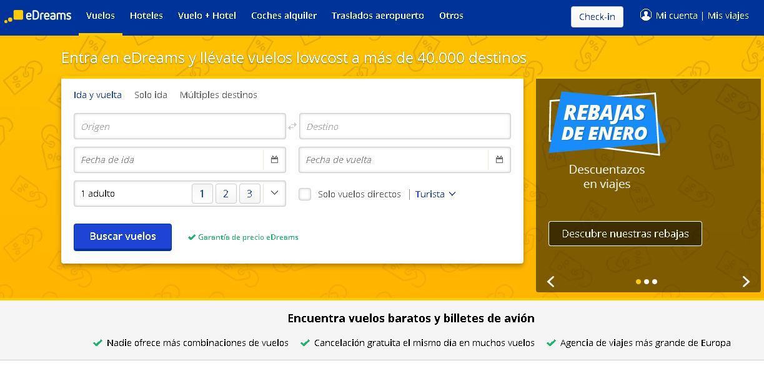Open the Turista cabin class dropdown
Screen dimensions: 764x371
point(435,194)
